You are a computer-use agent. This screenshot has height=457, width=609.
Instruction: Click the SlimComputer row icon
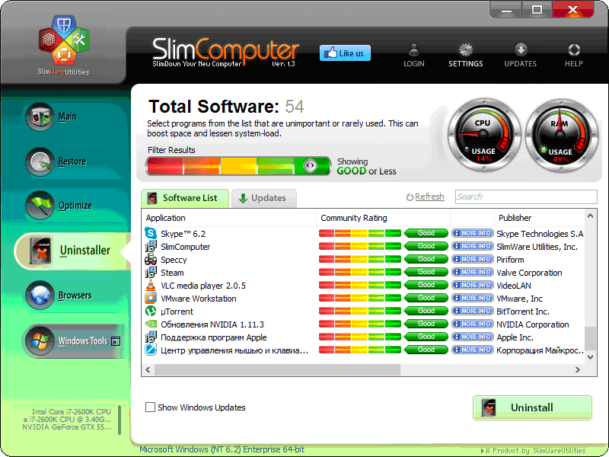coord(150,246)
